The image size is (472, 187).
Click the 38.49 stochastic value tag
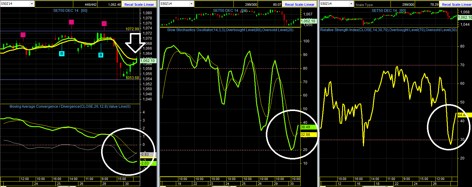point(309,127)
